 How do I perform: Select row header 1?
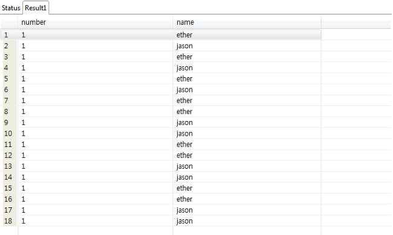tap(9, 35)
